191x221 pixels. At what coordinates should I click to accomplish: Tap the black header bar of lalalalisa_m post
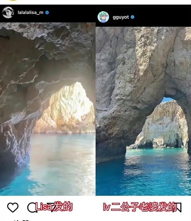point(48,14)
